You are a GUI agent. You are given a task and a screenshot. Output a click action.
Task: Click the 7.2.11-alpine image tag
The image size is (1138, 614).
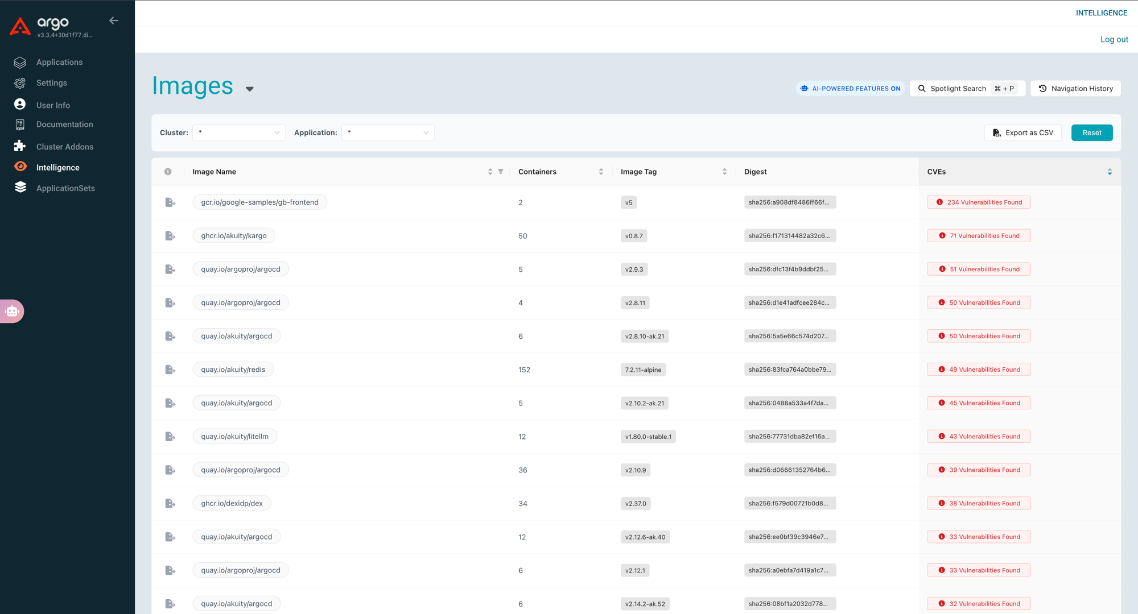(643, 370)
